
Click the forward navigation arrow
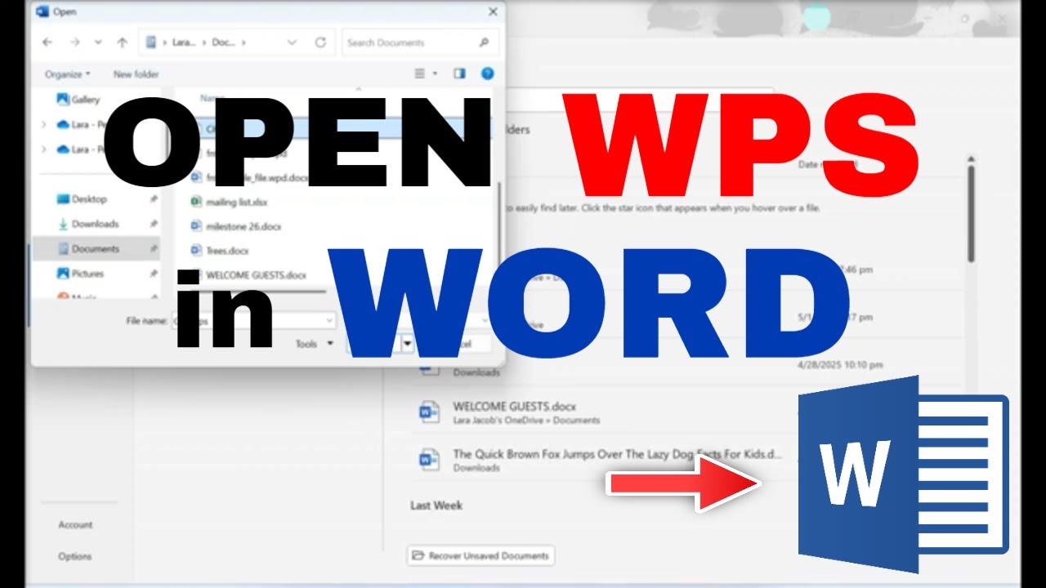click(74, 42)
